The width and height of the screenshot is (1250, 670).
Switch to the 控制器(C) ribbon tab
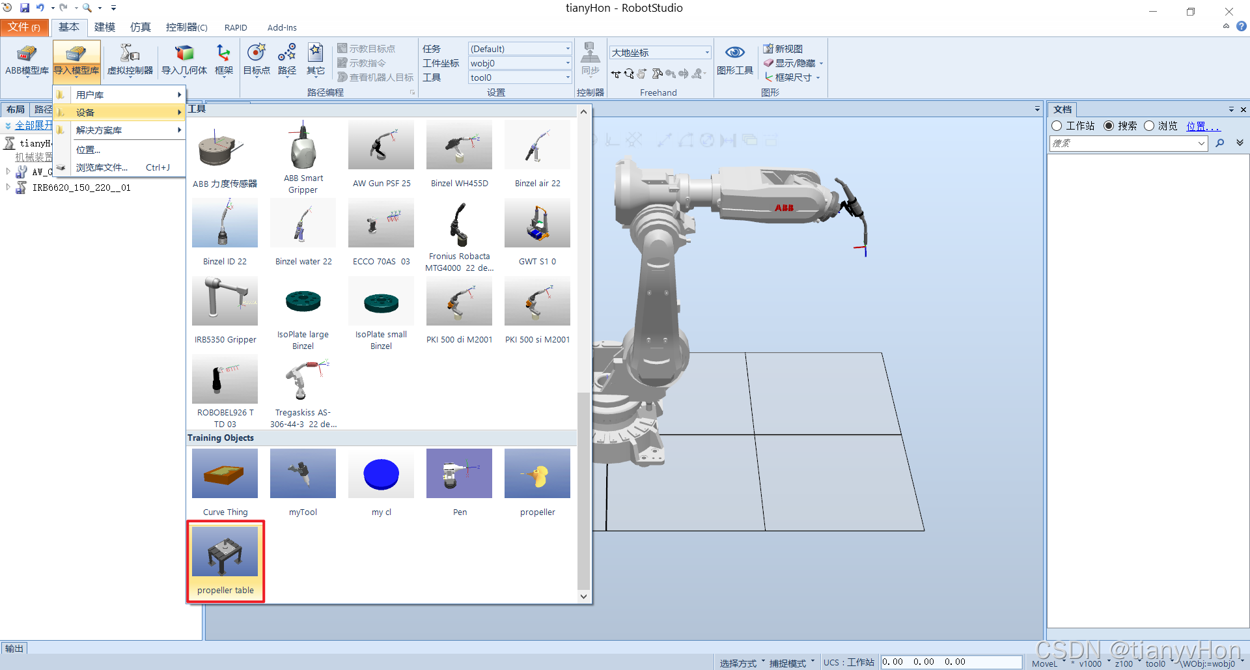(186, 27)
